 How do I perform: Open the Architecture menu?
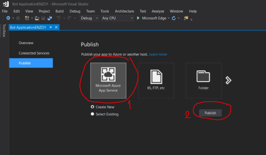[x=124, y=11]
